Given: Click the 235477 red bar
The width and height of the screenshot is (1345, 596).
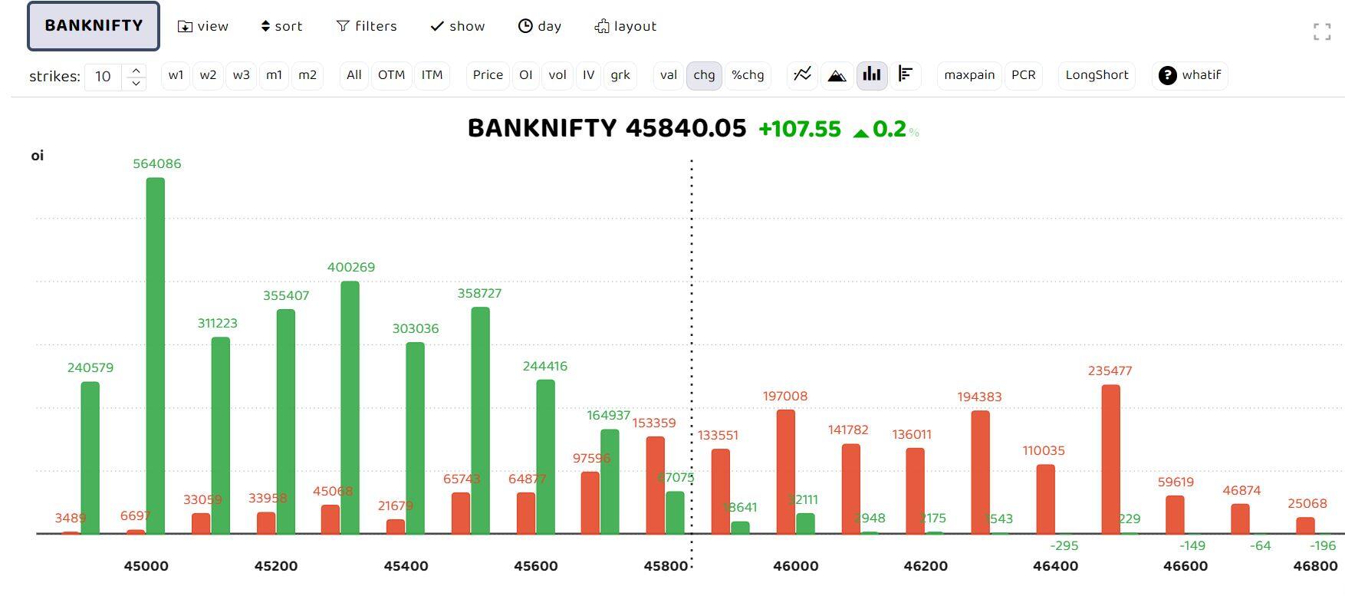Looking at the screenshot, I should point(1111,459).
